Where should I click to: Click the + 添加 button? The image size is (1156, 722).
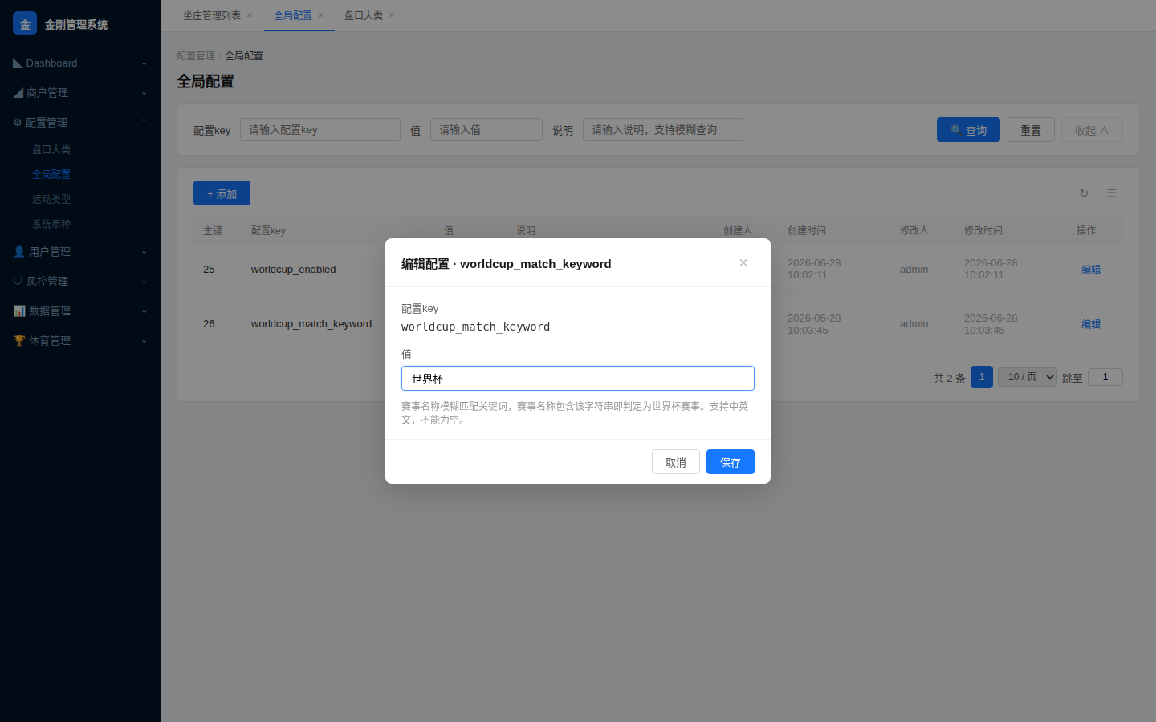(222, 193)
